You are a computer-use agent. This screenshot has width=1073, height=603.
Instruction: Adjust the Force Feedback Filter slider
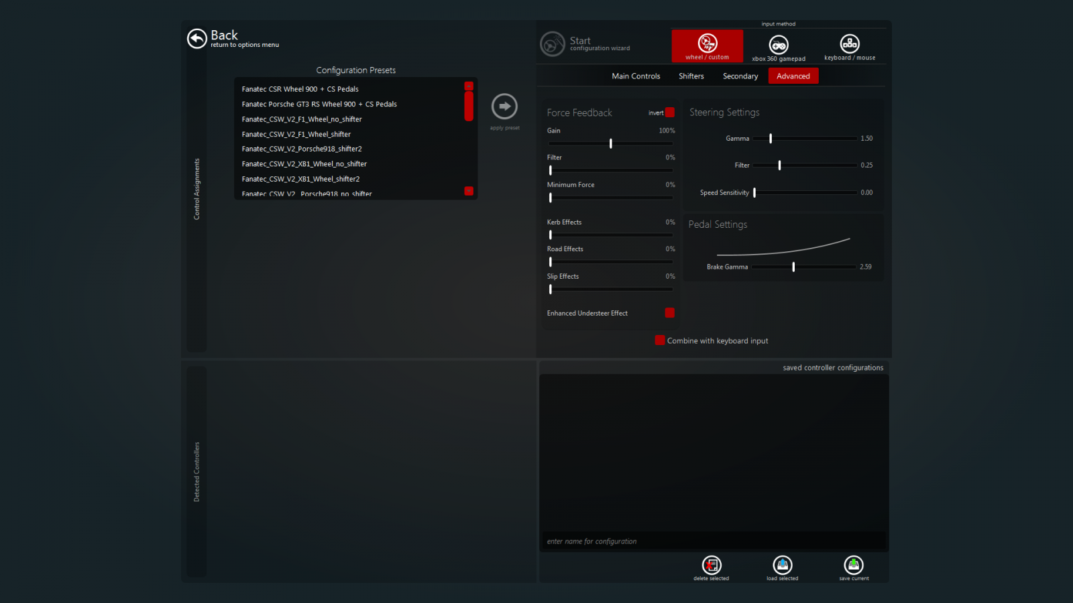pos(610,170)
